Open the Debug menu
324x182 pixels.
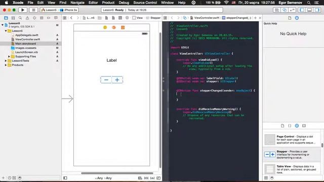[124, 3]
